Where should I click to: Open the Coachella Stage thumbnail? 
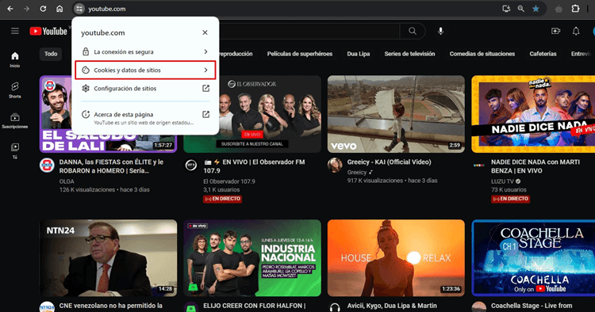(x=533, y=258)
